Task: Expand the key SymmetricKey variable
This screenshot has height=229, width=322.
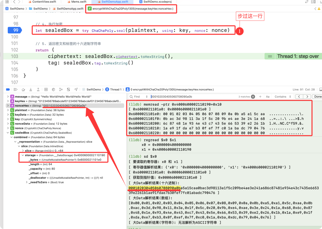Action: [x=8, y=119]
